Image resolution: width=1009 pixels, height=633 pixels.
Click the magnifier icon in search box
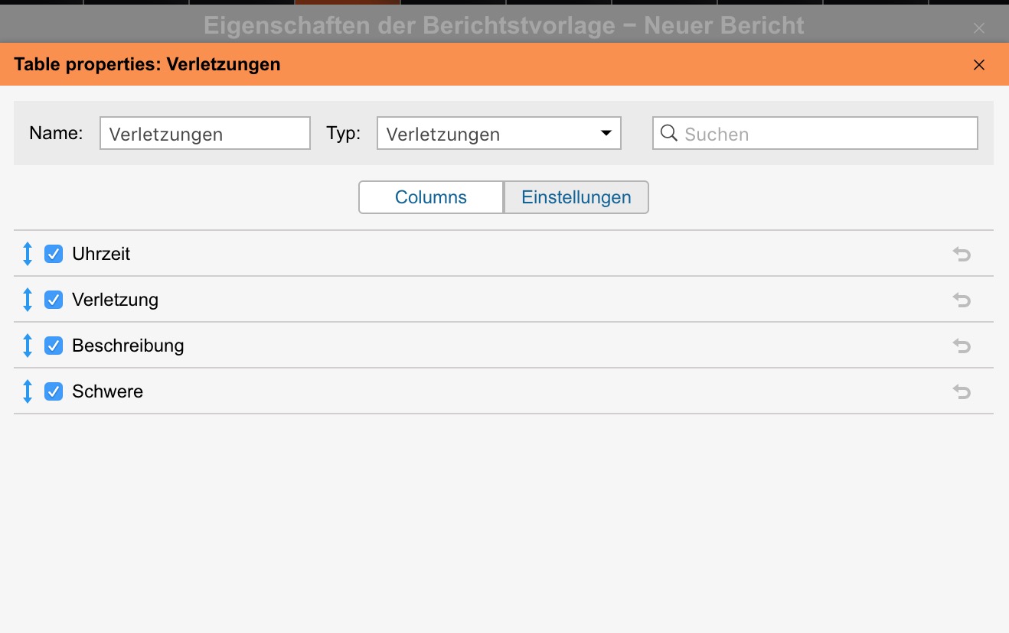point(668,134)
